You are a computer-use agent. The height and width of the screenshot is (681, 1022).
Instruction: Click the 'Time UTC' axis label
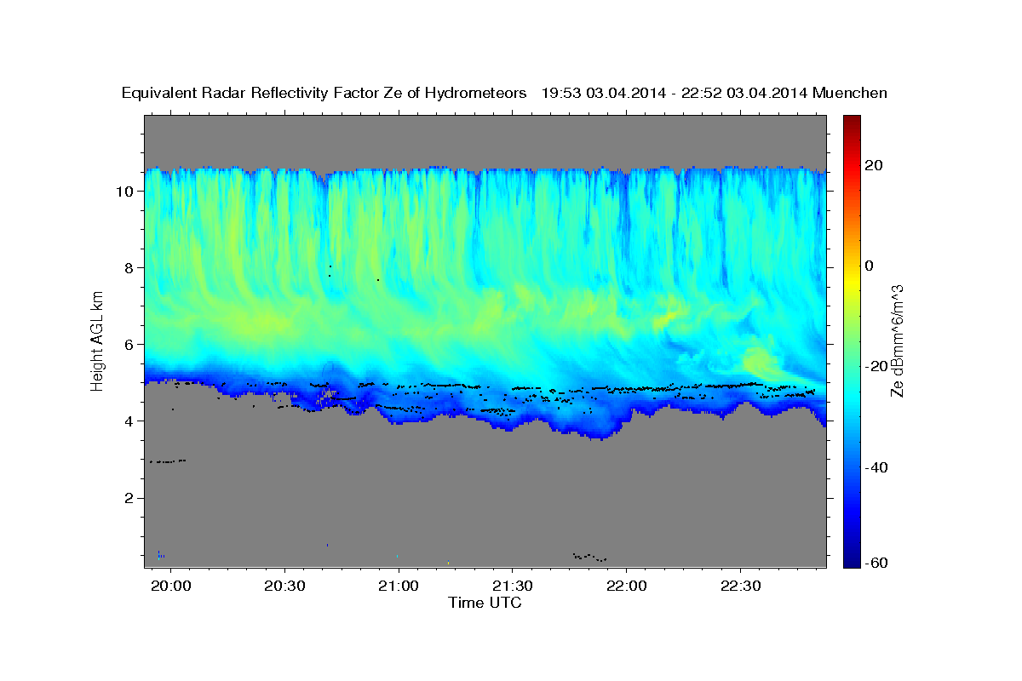tap(485, 603)
